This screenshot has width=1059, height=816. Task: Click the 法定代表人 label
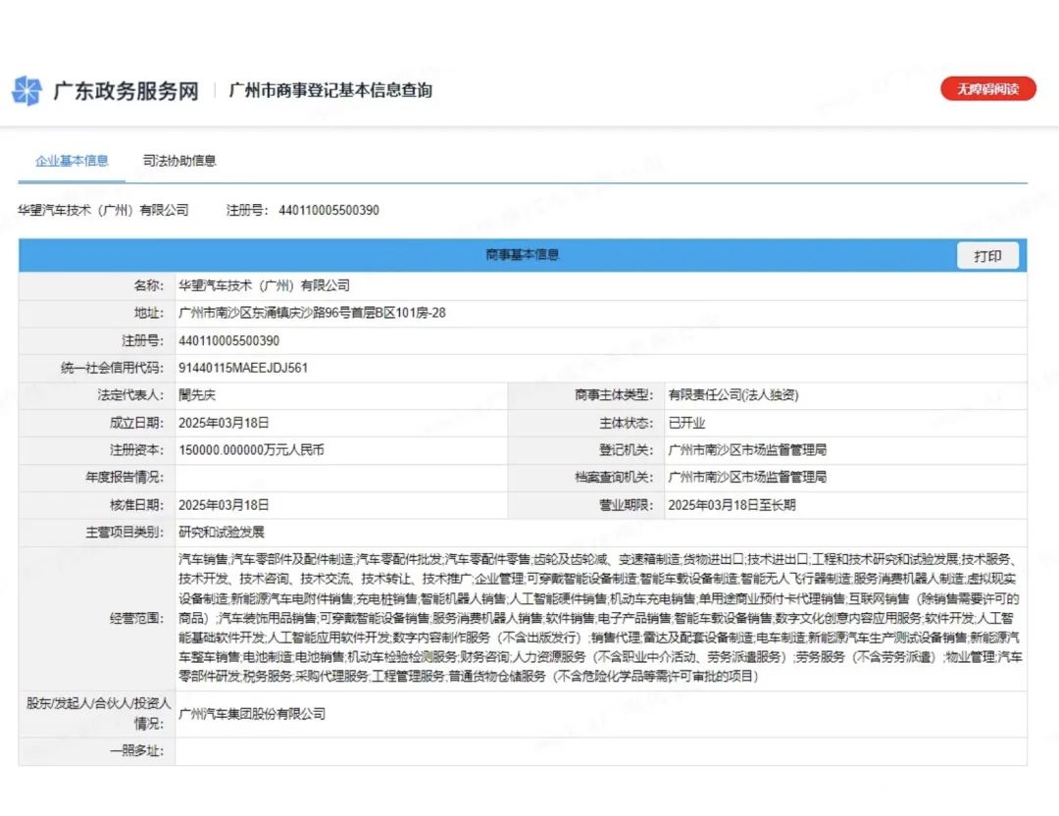130,395
